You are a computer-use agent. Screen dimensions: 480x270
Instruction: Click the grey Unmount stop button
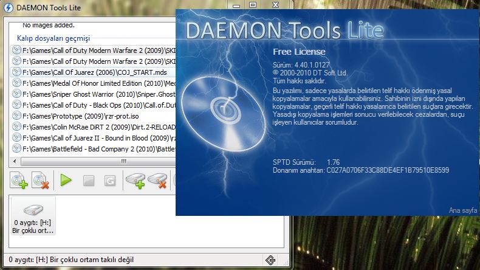pyautogui.click(x=89, y=181)
